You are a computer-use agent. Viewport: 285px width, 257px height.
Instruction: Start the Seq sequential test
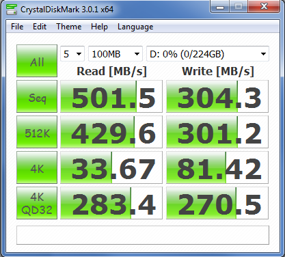[37, 96]
